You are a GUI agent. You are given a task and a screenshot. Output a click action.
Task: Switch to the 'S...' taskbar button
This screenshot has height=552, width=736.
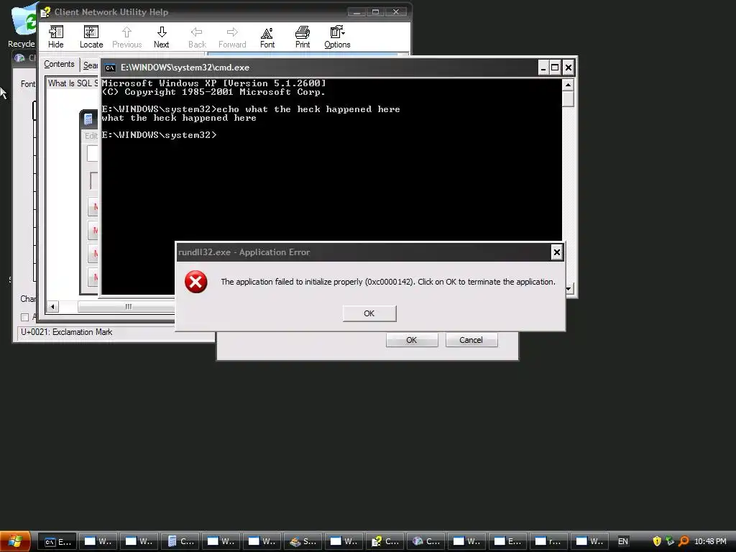pos(304,541)
